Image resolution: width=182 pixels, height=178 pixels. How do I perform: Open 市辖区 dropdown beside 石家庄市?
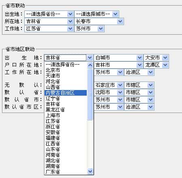pyautogui.click(x=139, y=85)
